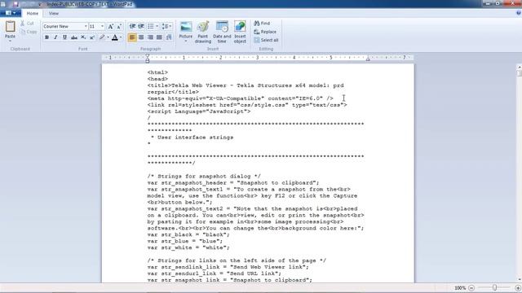
Task: Click the 100% zoom level text
Action: (460, 288)
